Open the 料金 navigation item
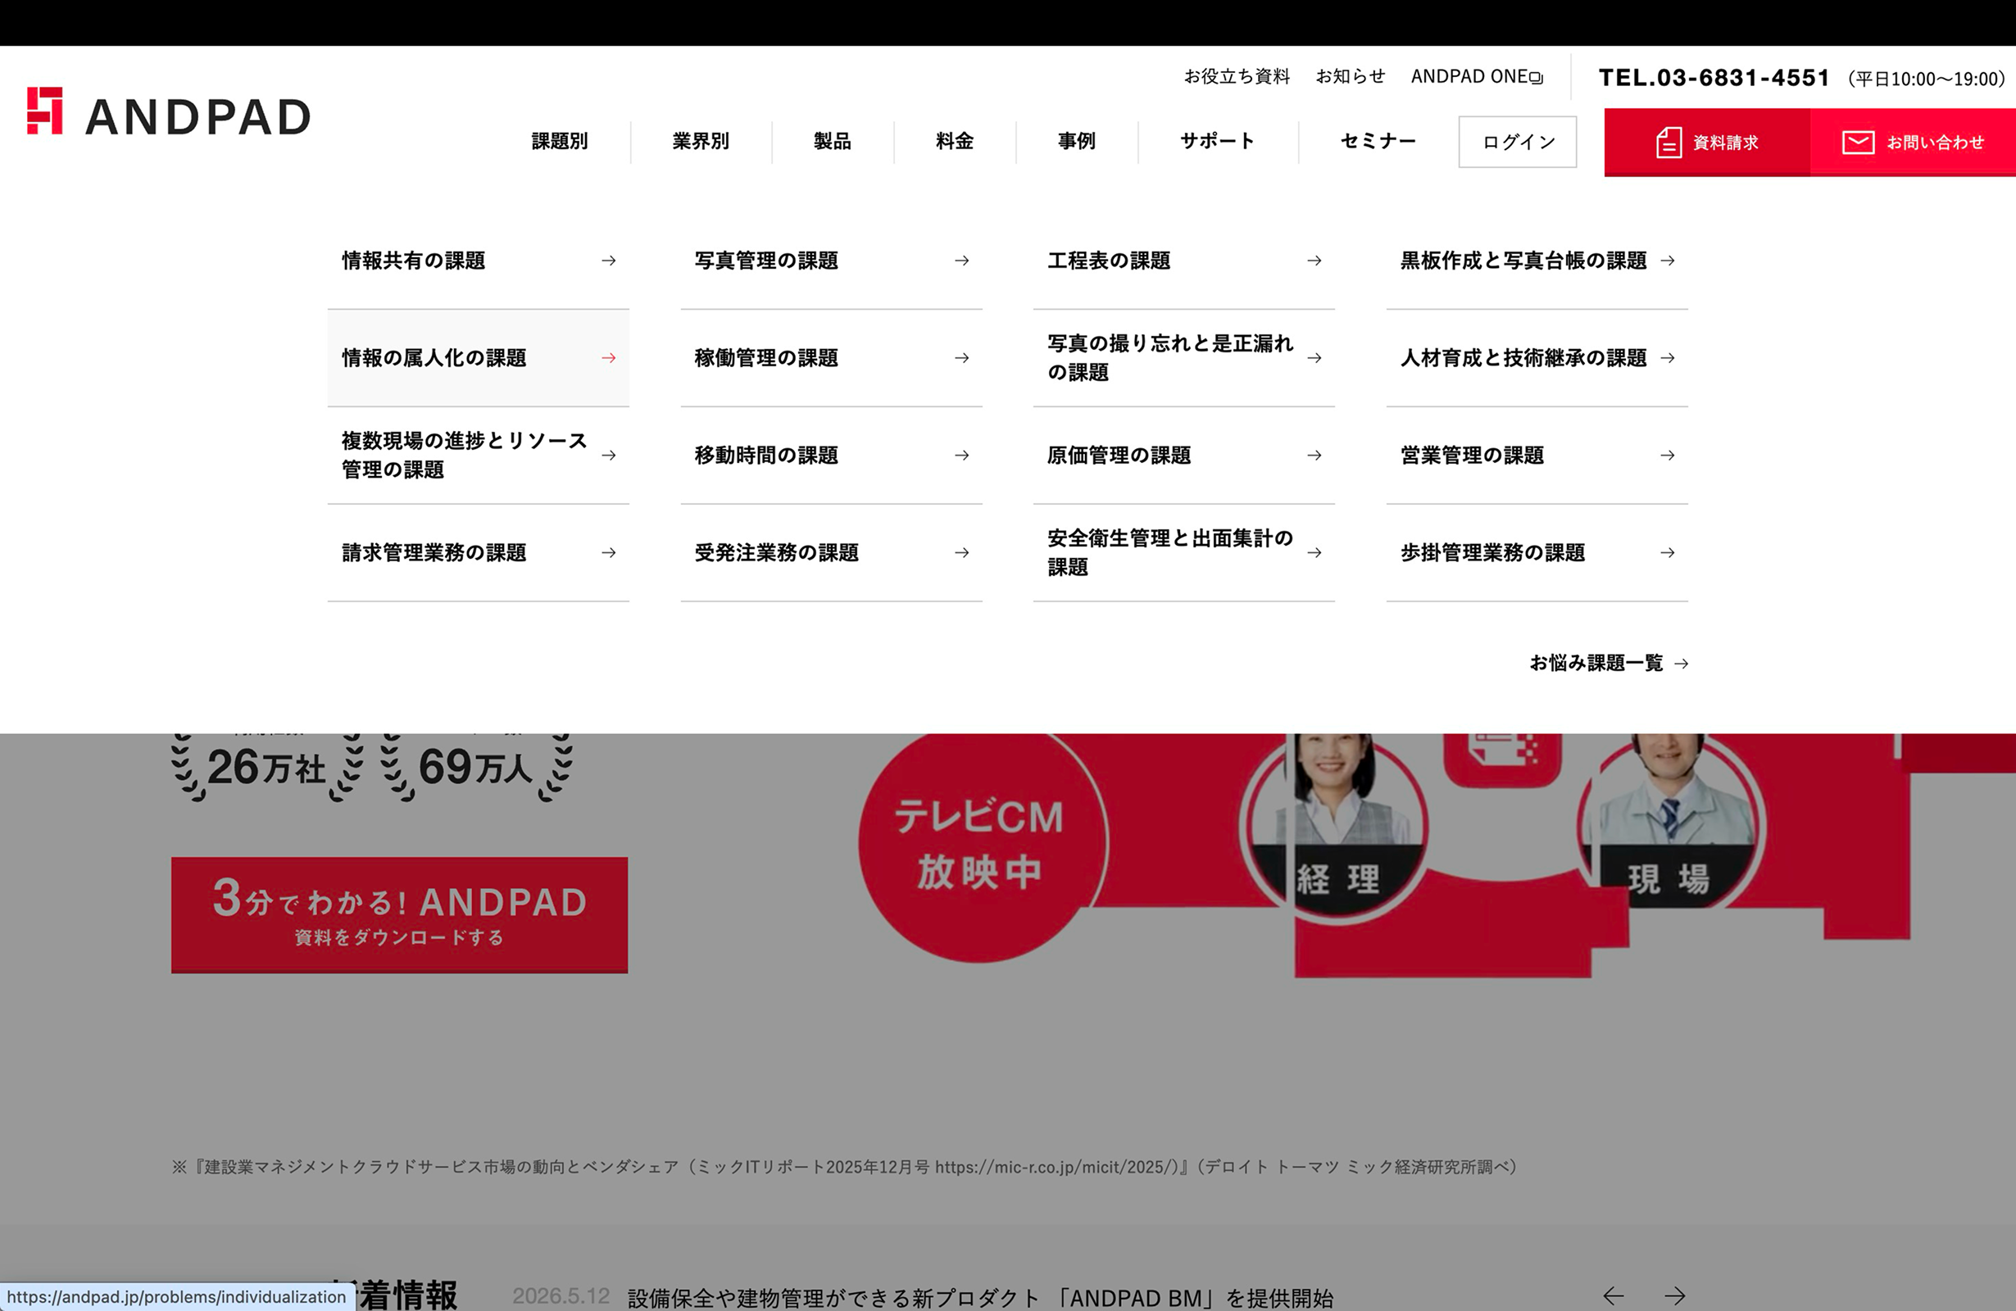 [954, 142]
